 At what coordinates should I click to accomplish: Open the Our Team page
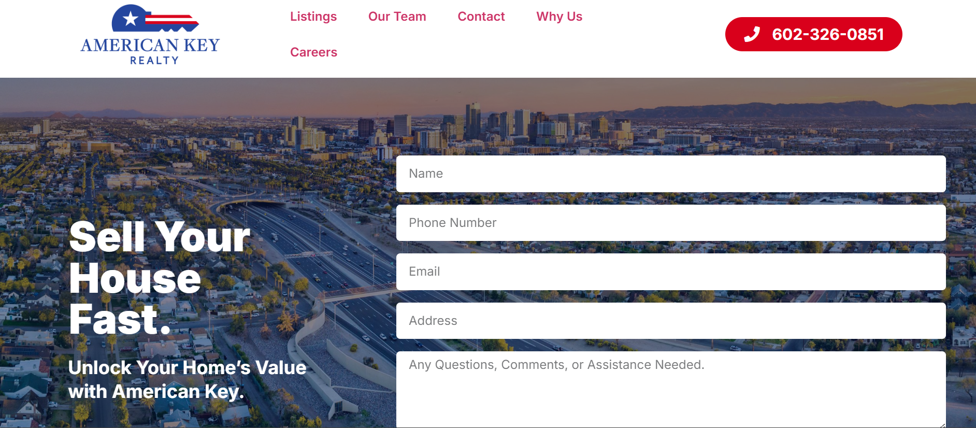point(397,17)
